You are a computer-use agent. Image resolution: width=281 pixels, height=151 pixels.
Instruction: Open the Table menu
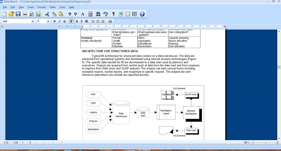click(52, 7)
